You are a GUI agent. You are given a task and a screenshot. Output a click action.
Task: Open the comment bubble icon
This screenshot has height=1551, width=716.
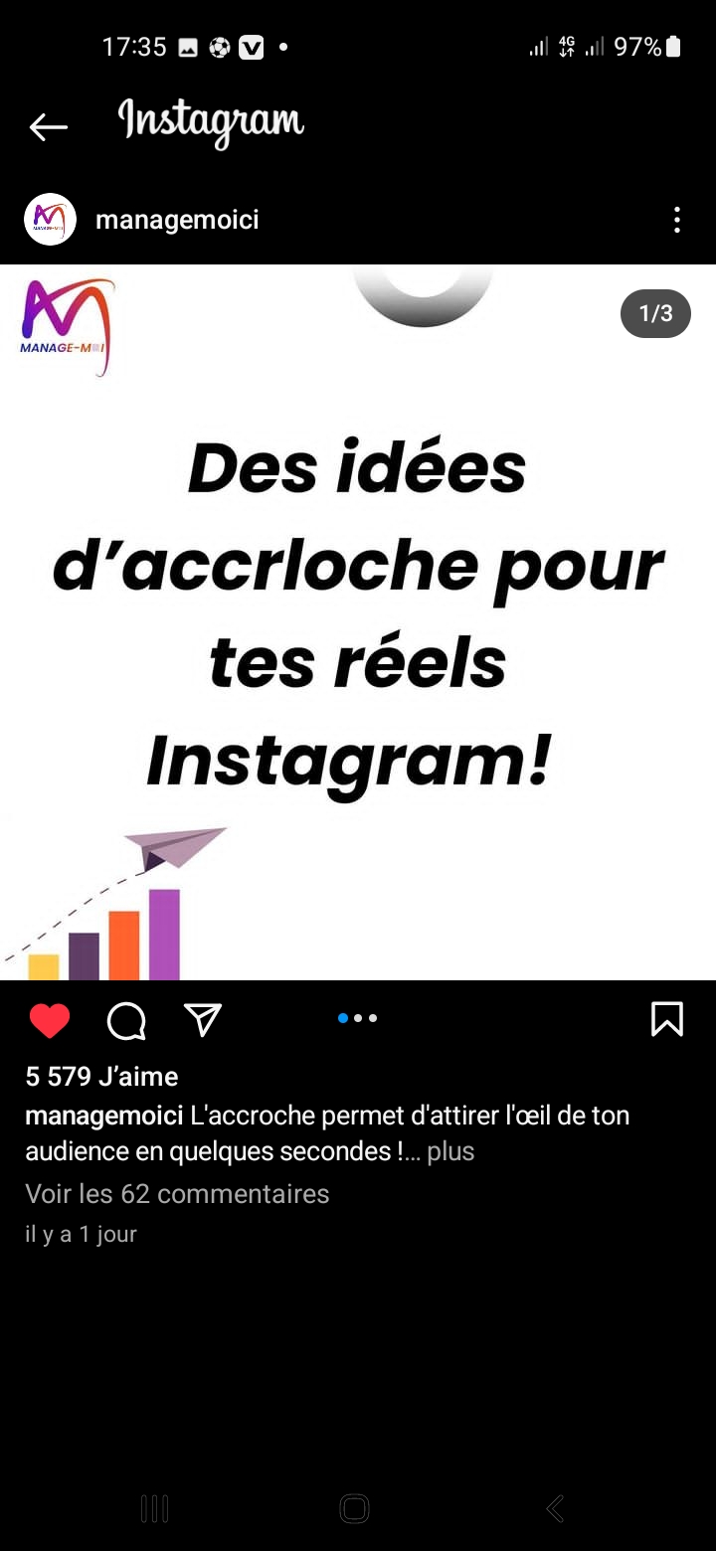tap(126, 1020)
